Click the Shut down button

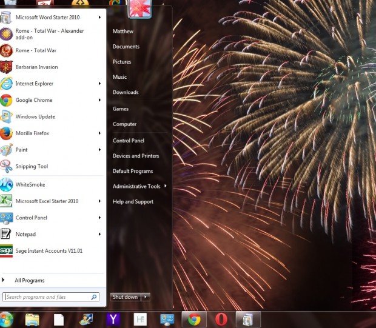126,297
